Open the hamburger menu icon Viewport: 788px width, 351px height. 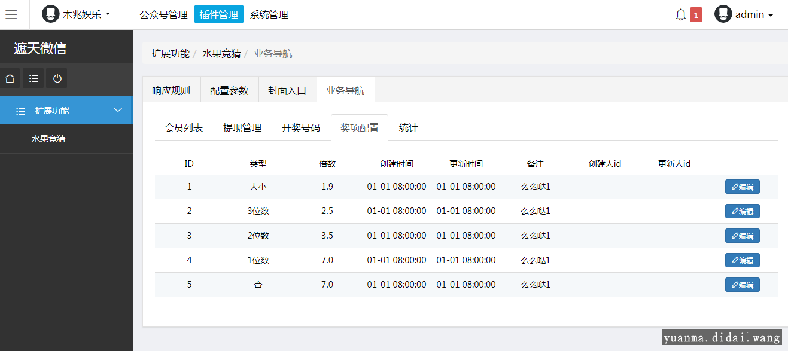(11, 14)
